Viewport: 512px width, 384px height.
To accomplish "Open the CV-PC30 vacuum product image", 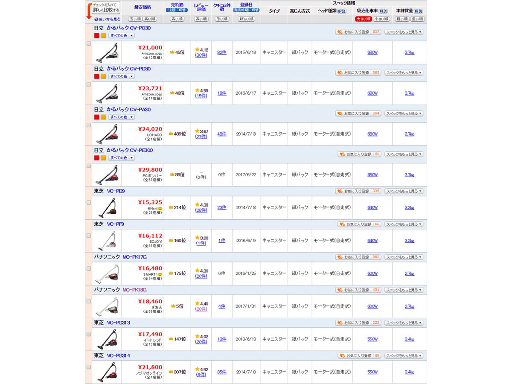I will 107,52.
